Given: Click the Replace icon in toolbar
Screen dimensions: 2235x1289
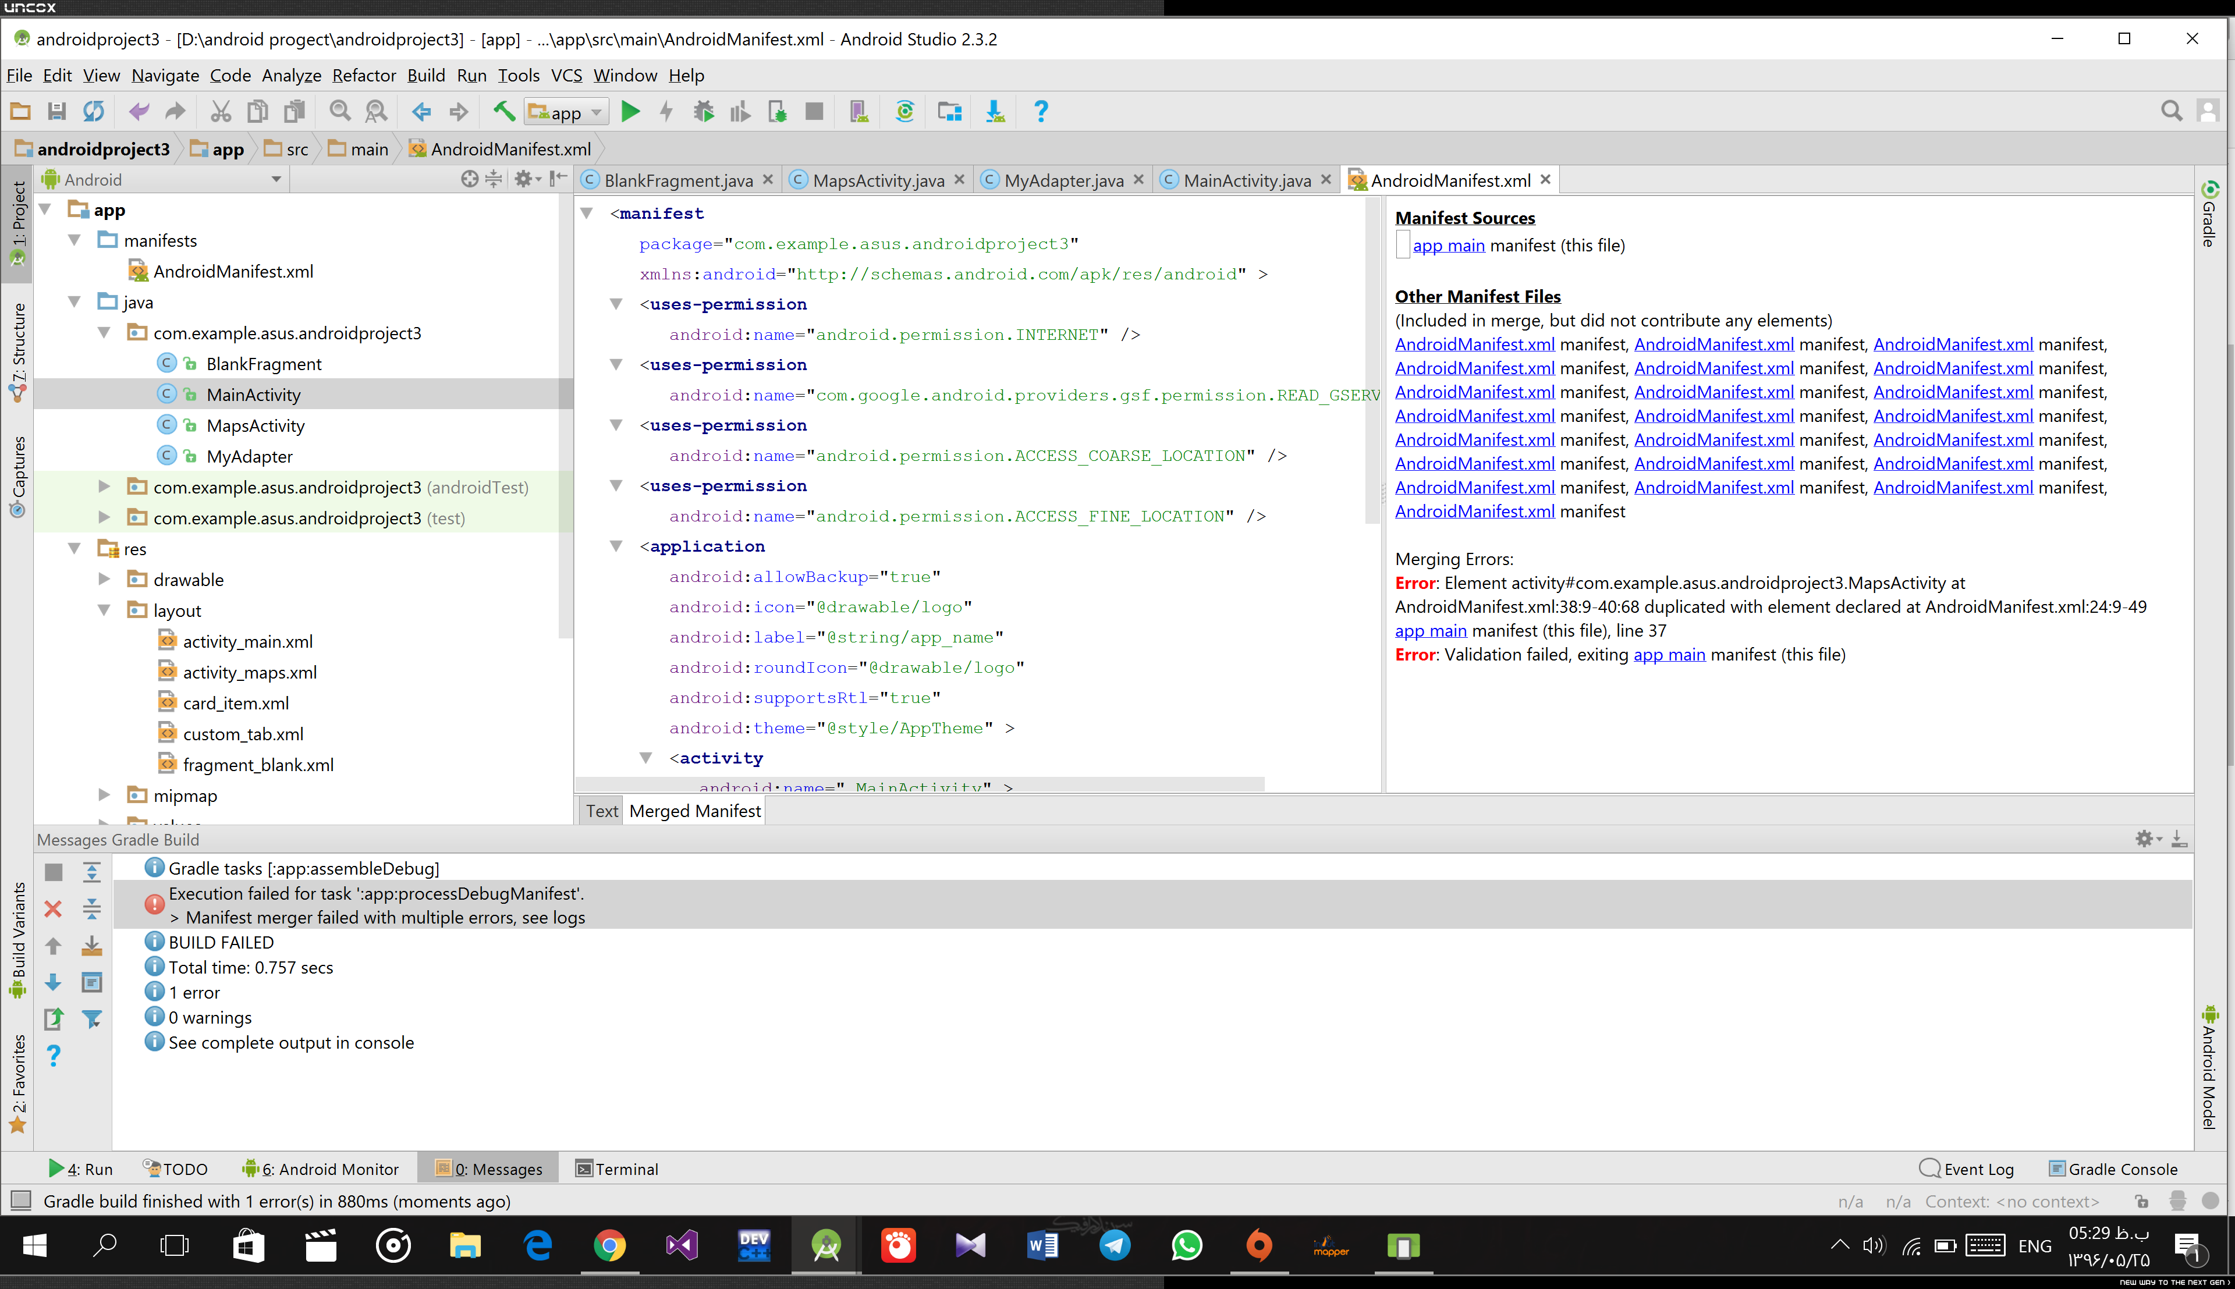Looking at the screenshot, I should pos(376,112).
